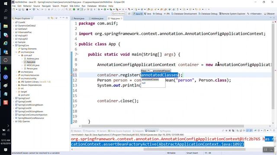Screen dimensions: 277x155
Task: Switch to Database Development perspective
Action: (x=184, y=14)
